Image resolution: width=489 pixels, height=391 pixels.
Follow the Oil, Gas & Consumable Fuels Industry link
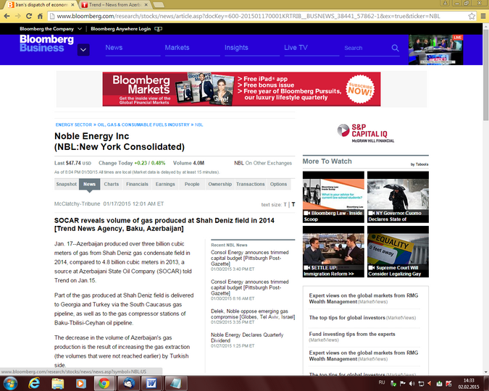143,125
